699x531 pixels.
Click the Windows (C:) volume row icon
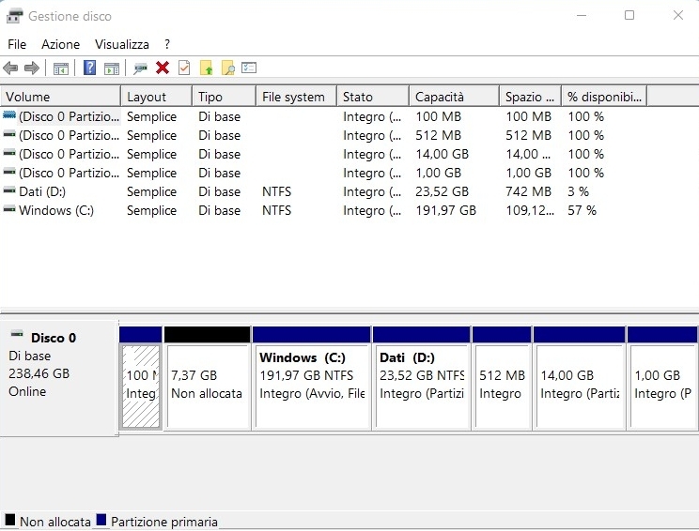pyautogui.click(x=9, y=209)
